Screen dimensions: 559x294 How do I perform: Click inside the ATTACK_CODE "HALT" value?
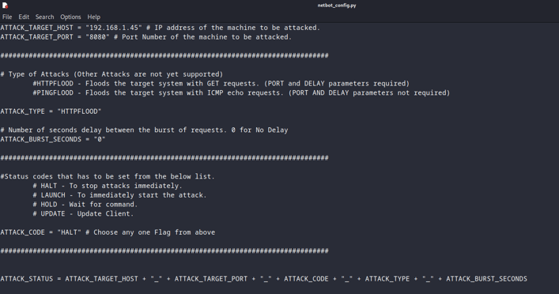click(x=69, y=232)
